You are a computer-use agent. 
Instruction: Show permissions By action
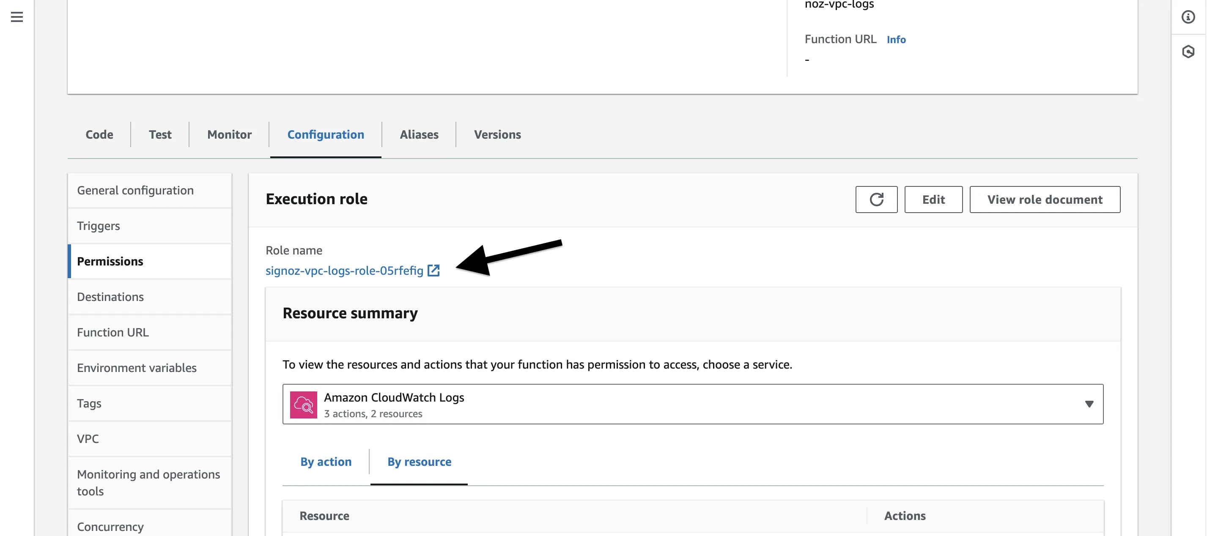click(x=326, y=462)
